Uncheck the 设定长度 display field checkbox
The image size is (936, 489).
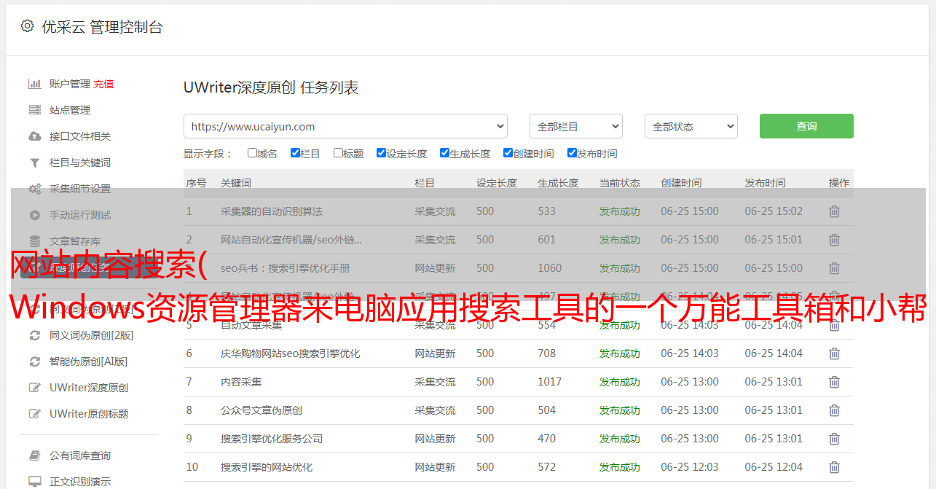pos(381,153)
